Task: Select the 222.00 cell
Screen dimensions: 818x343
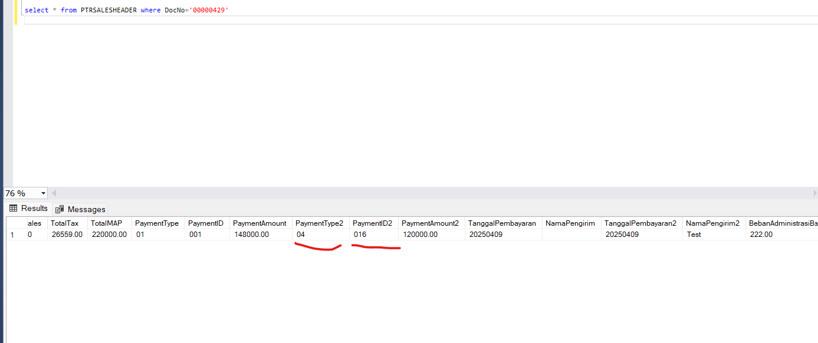Action: pyautogui.click(x=782, y=235)
